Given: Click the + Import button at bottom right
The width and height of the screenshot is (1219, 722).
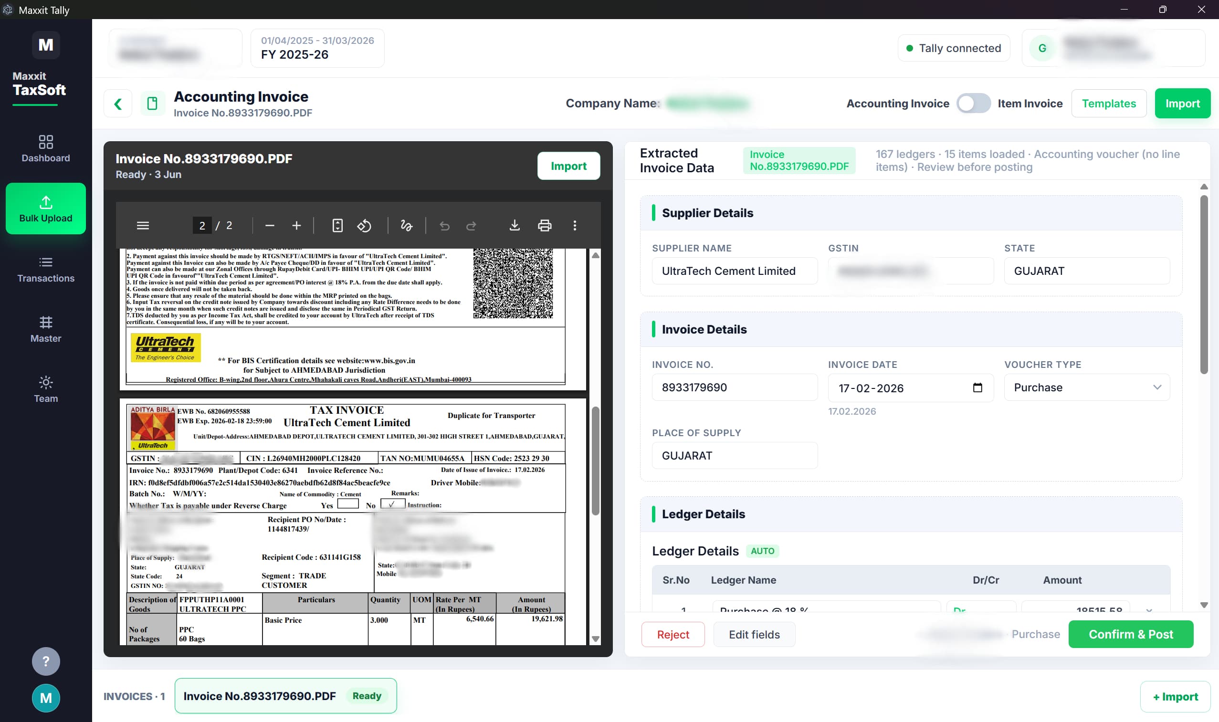Looking at the screenshot, I should coord(1175,697).
